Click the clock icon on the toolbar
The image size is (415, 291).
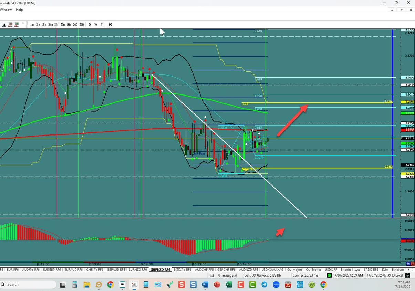click(111, 24)
